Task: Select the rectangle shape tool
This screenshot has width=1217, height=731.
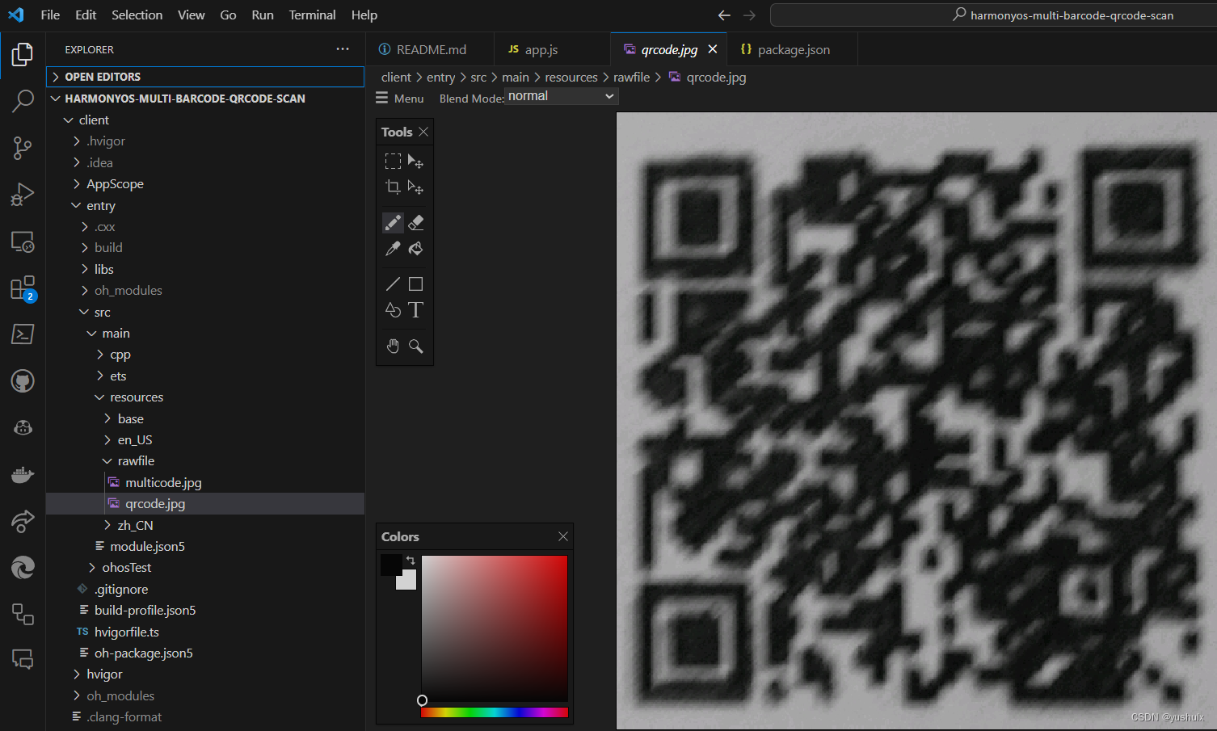Action: tap(415, 284)
